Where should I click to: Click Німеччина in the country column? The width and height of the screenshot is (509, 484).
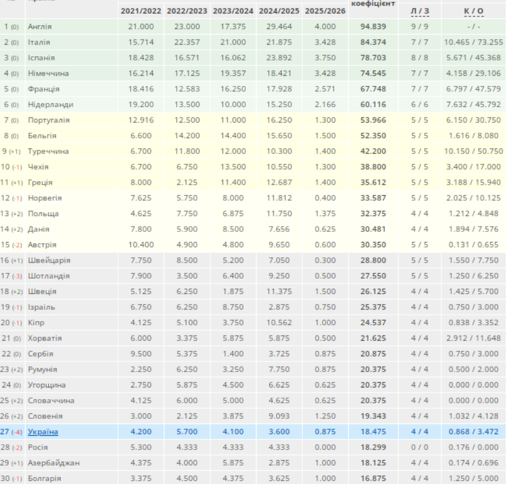tap(48, 74)
